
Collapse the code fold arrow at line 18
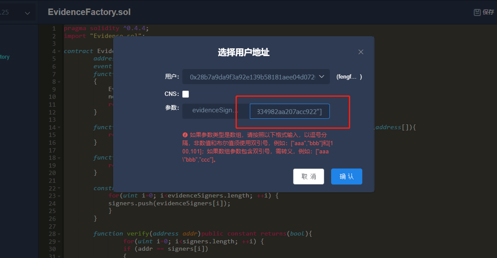pos(59,158)
